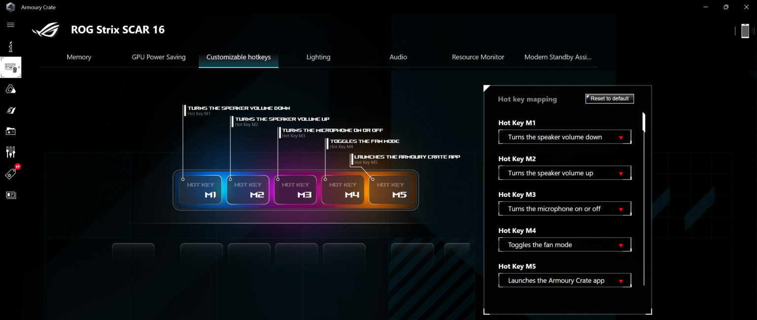Screen dimensions: 757x320
Task: Open the News content icon in sidebar
Action: (10, 195)
